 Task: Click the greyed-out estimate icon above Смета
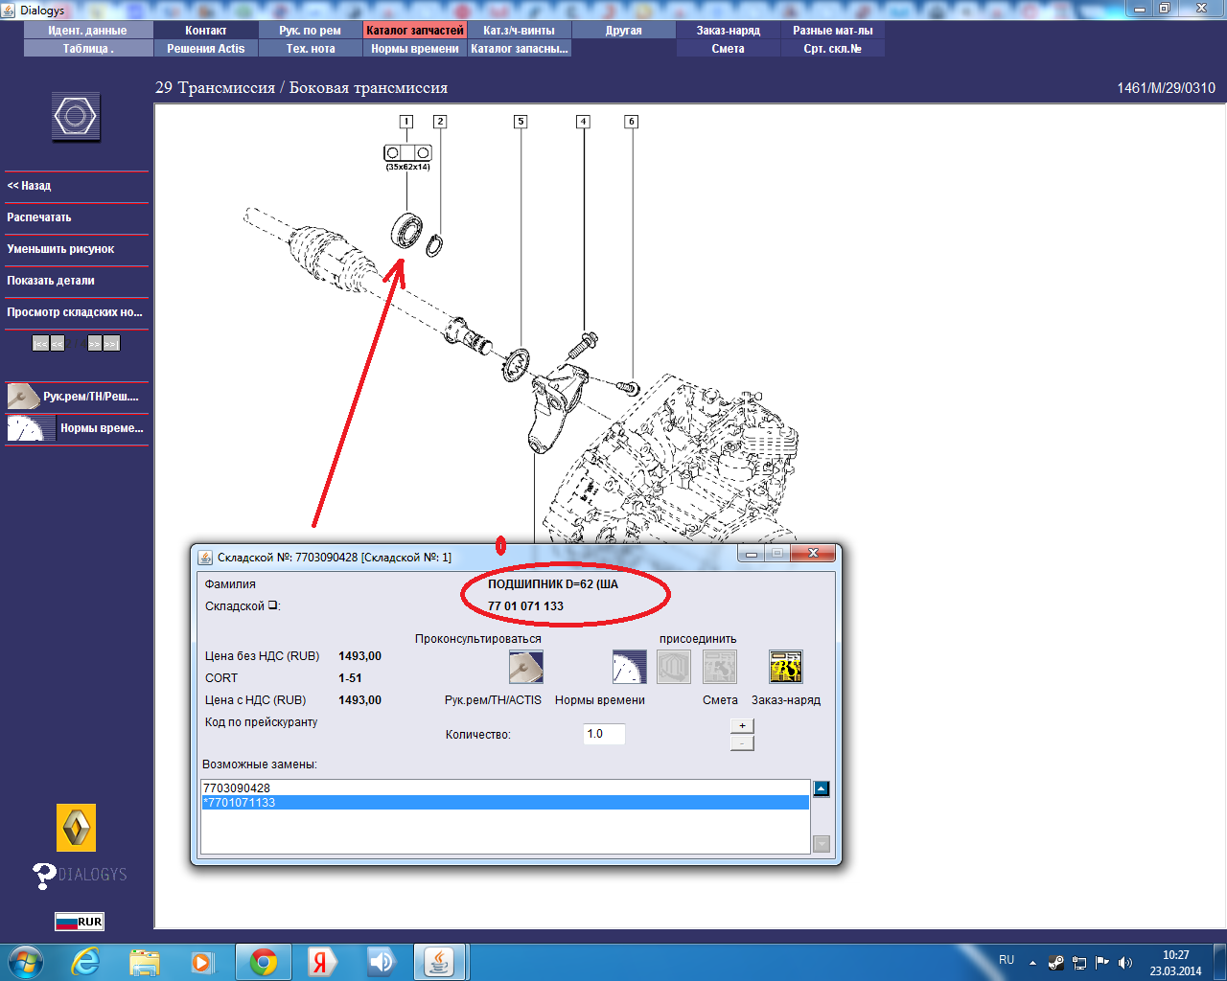720,667
